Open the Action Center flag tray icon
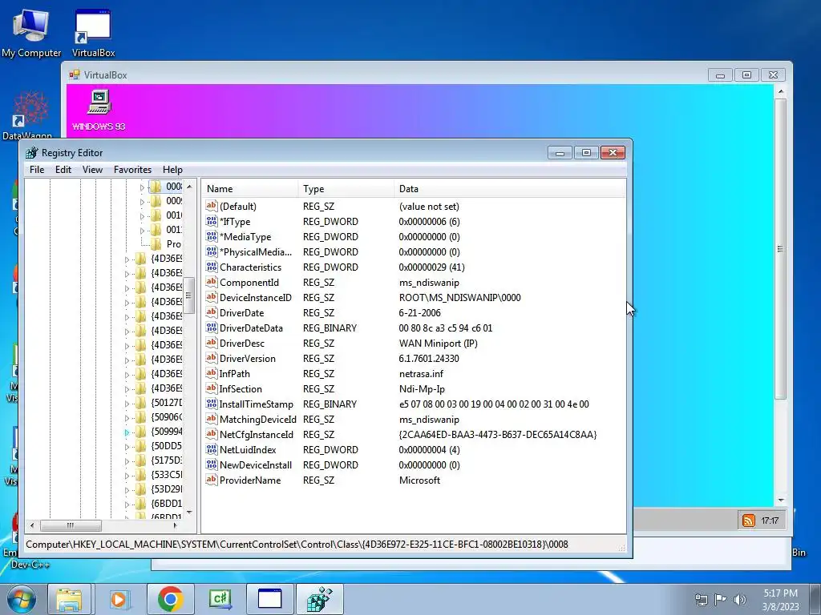The image size is (821, 615). (x=721, y=599)
